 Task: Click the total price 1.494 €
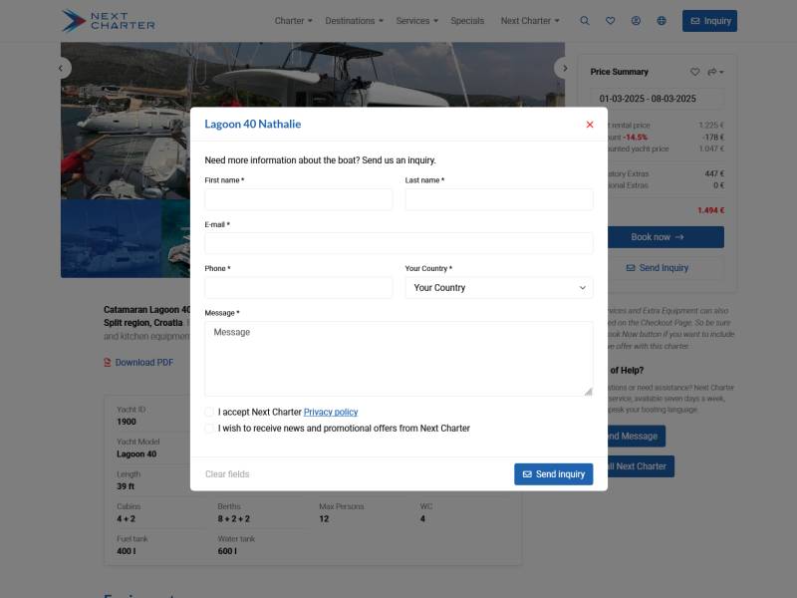pos(710,210)
